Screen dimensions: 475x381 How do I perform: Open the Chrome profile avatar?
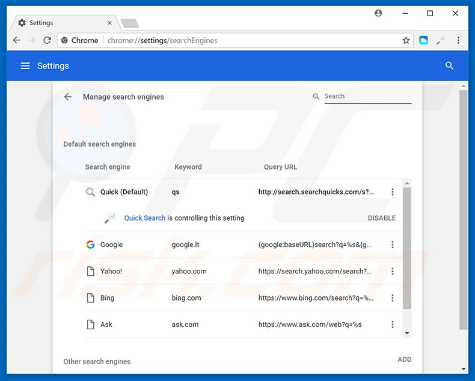378,13
